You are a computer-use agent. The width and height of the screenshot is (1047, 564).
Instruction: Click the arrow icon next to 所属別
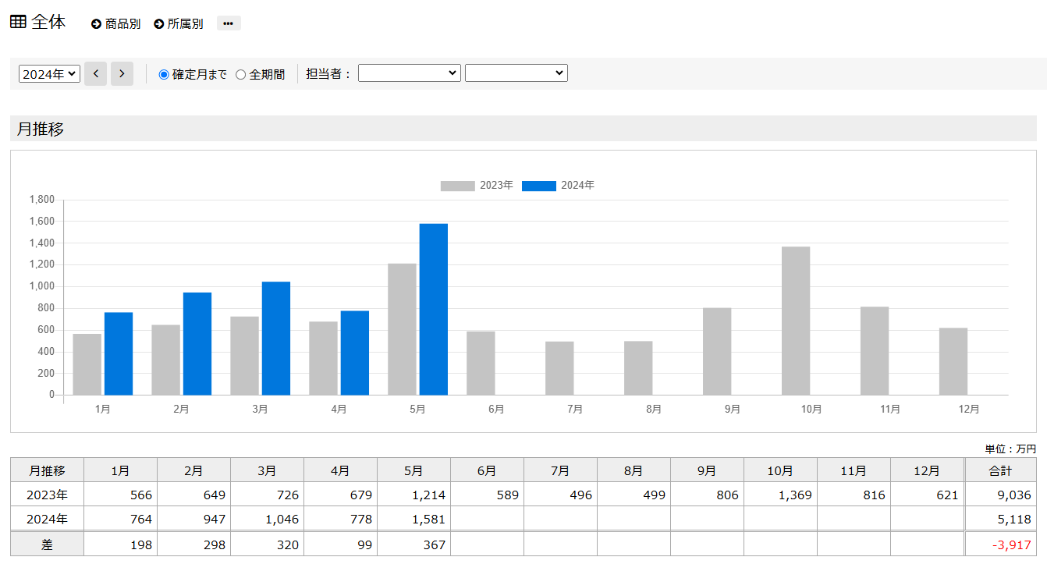pyautogui.click(x=159, y=24)
